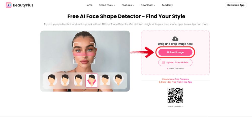Screen dimensions: 252x118
Task: Expand the Download dropdown menu
Action: 148,5
